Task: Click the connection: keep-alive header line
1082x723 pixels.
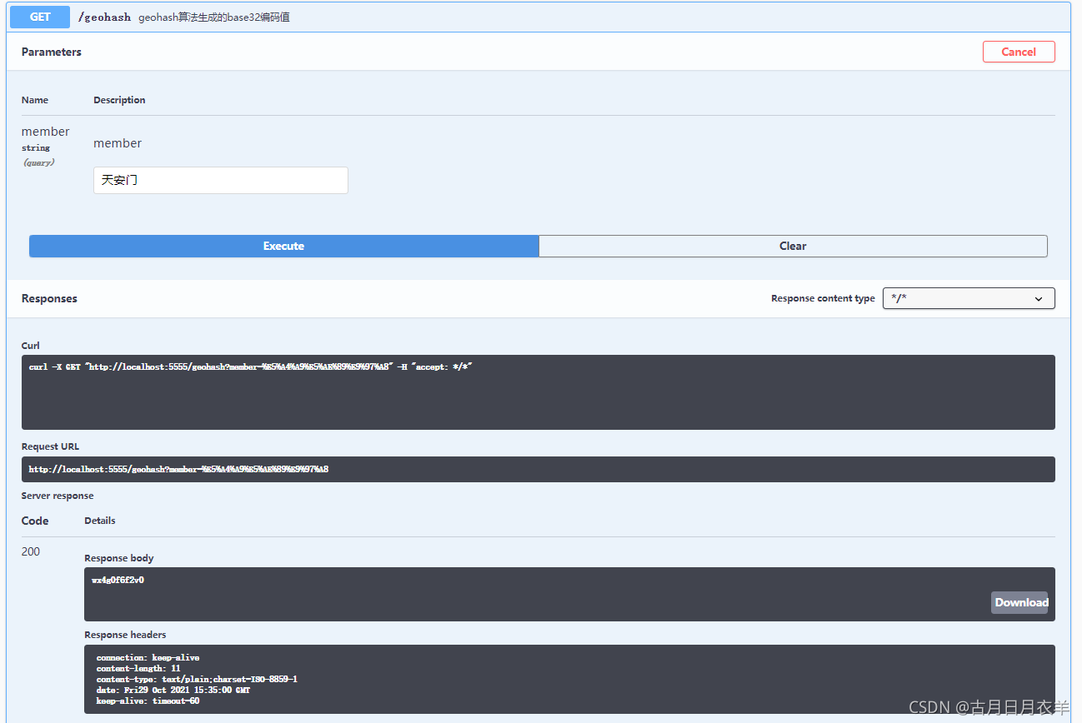Action: [148, 657]
